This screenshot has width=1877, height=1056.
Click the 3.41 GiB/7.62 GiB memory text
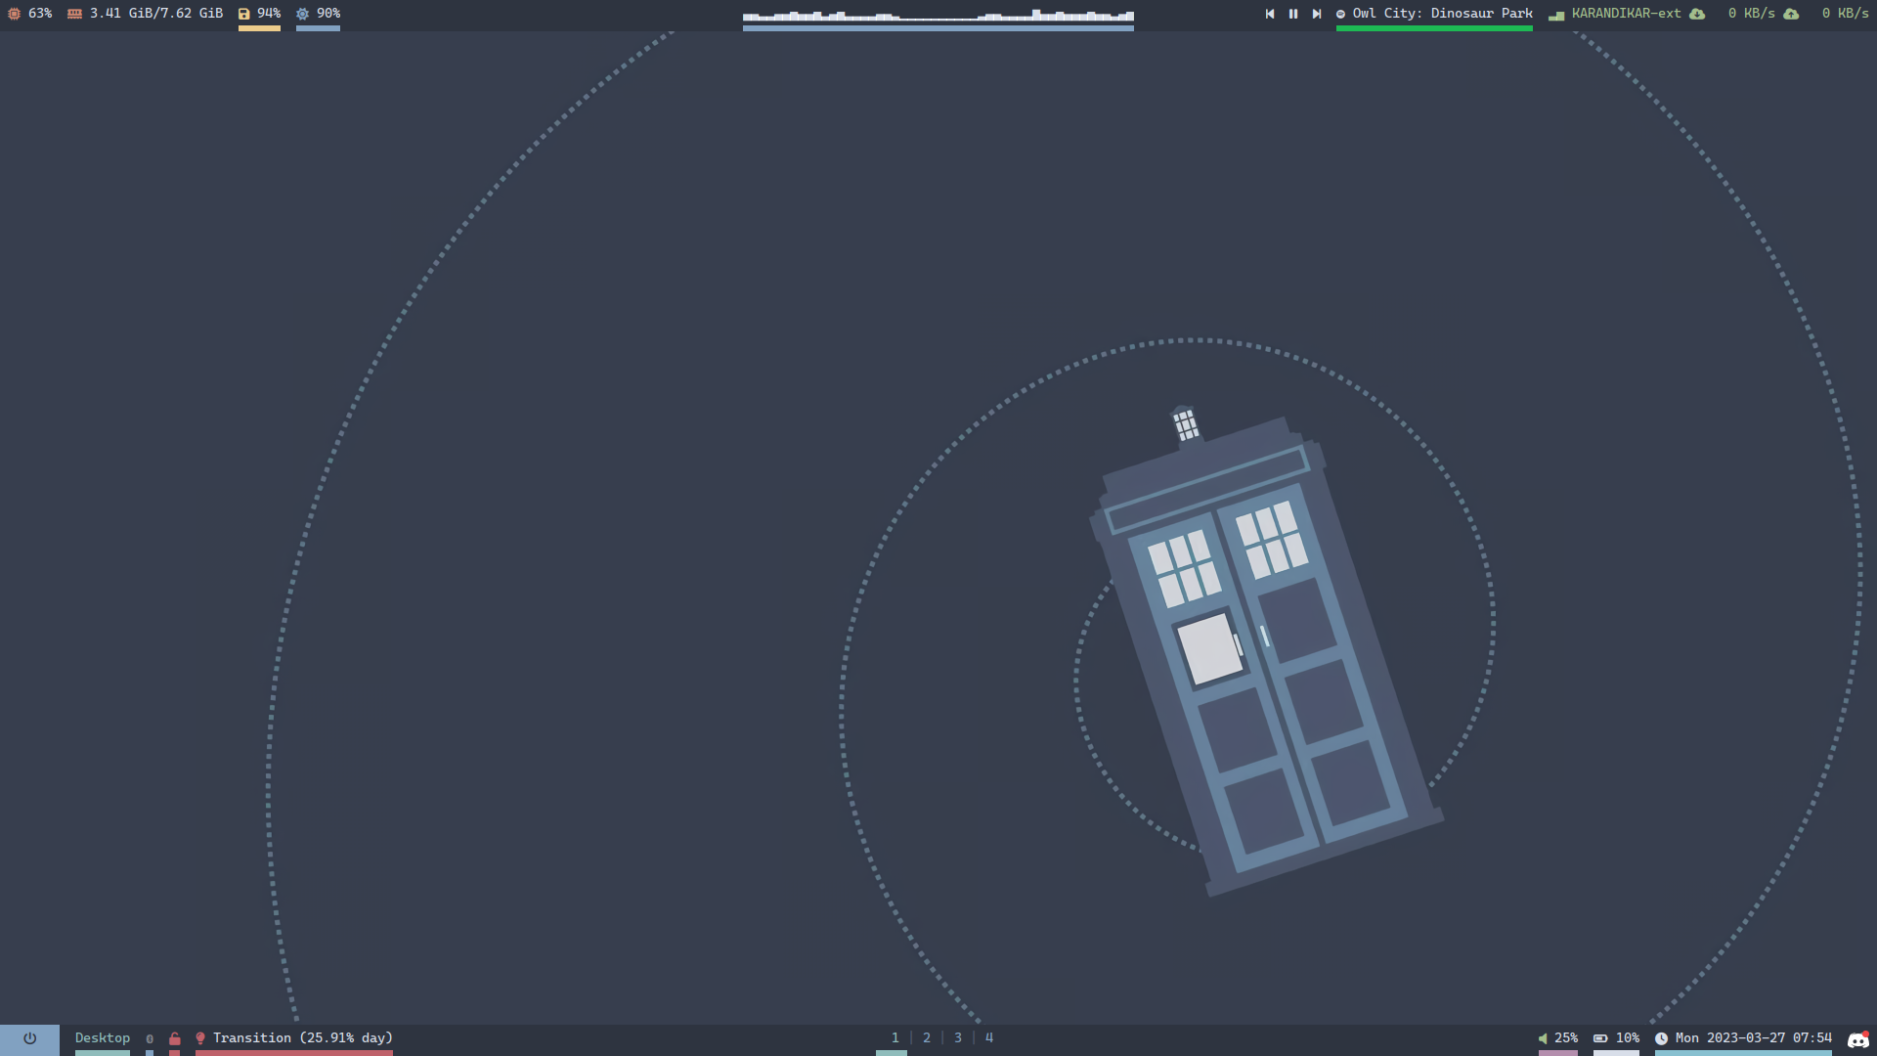(x=156, y=14)
